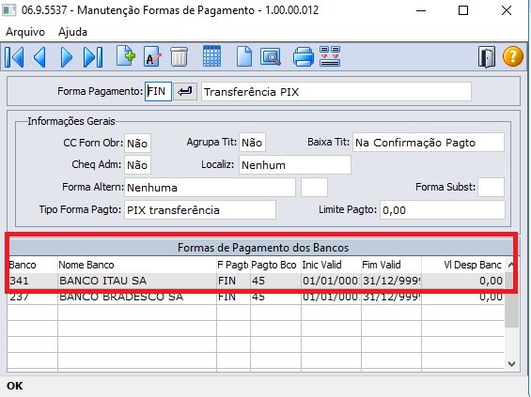
Task: Open the blue grid view icon
Action: [x=211, y=55]
